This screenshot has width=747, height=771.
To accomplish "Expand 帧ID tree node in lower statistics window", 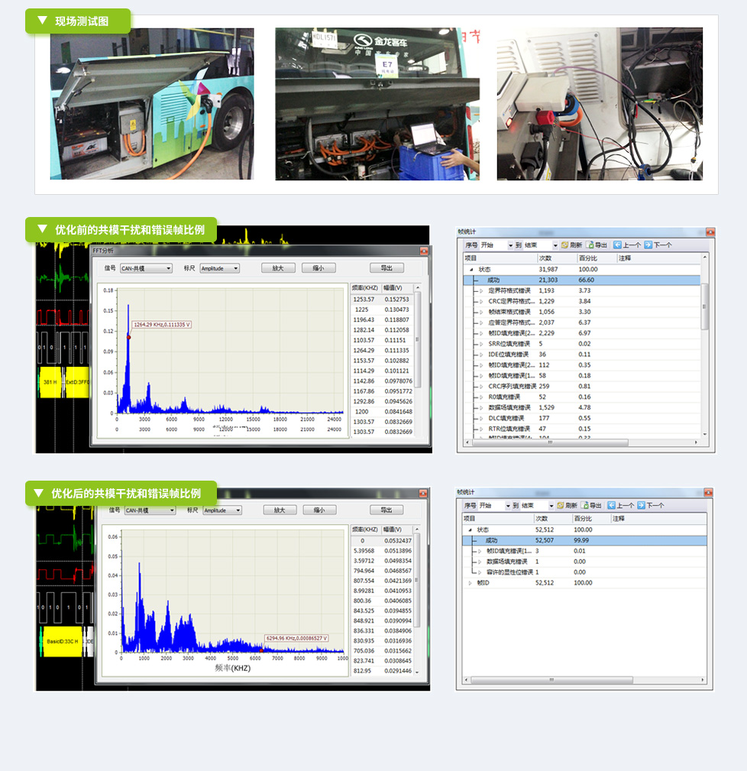I will 471,583.
